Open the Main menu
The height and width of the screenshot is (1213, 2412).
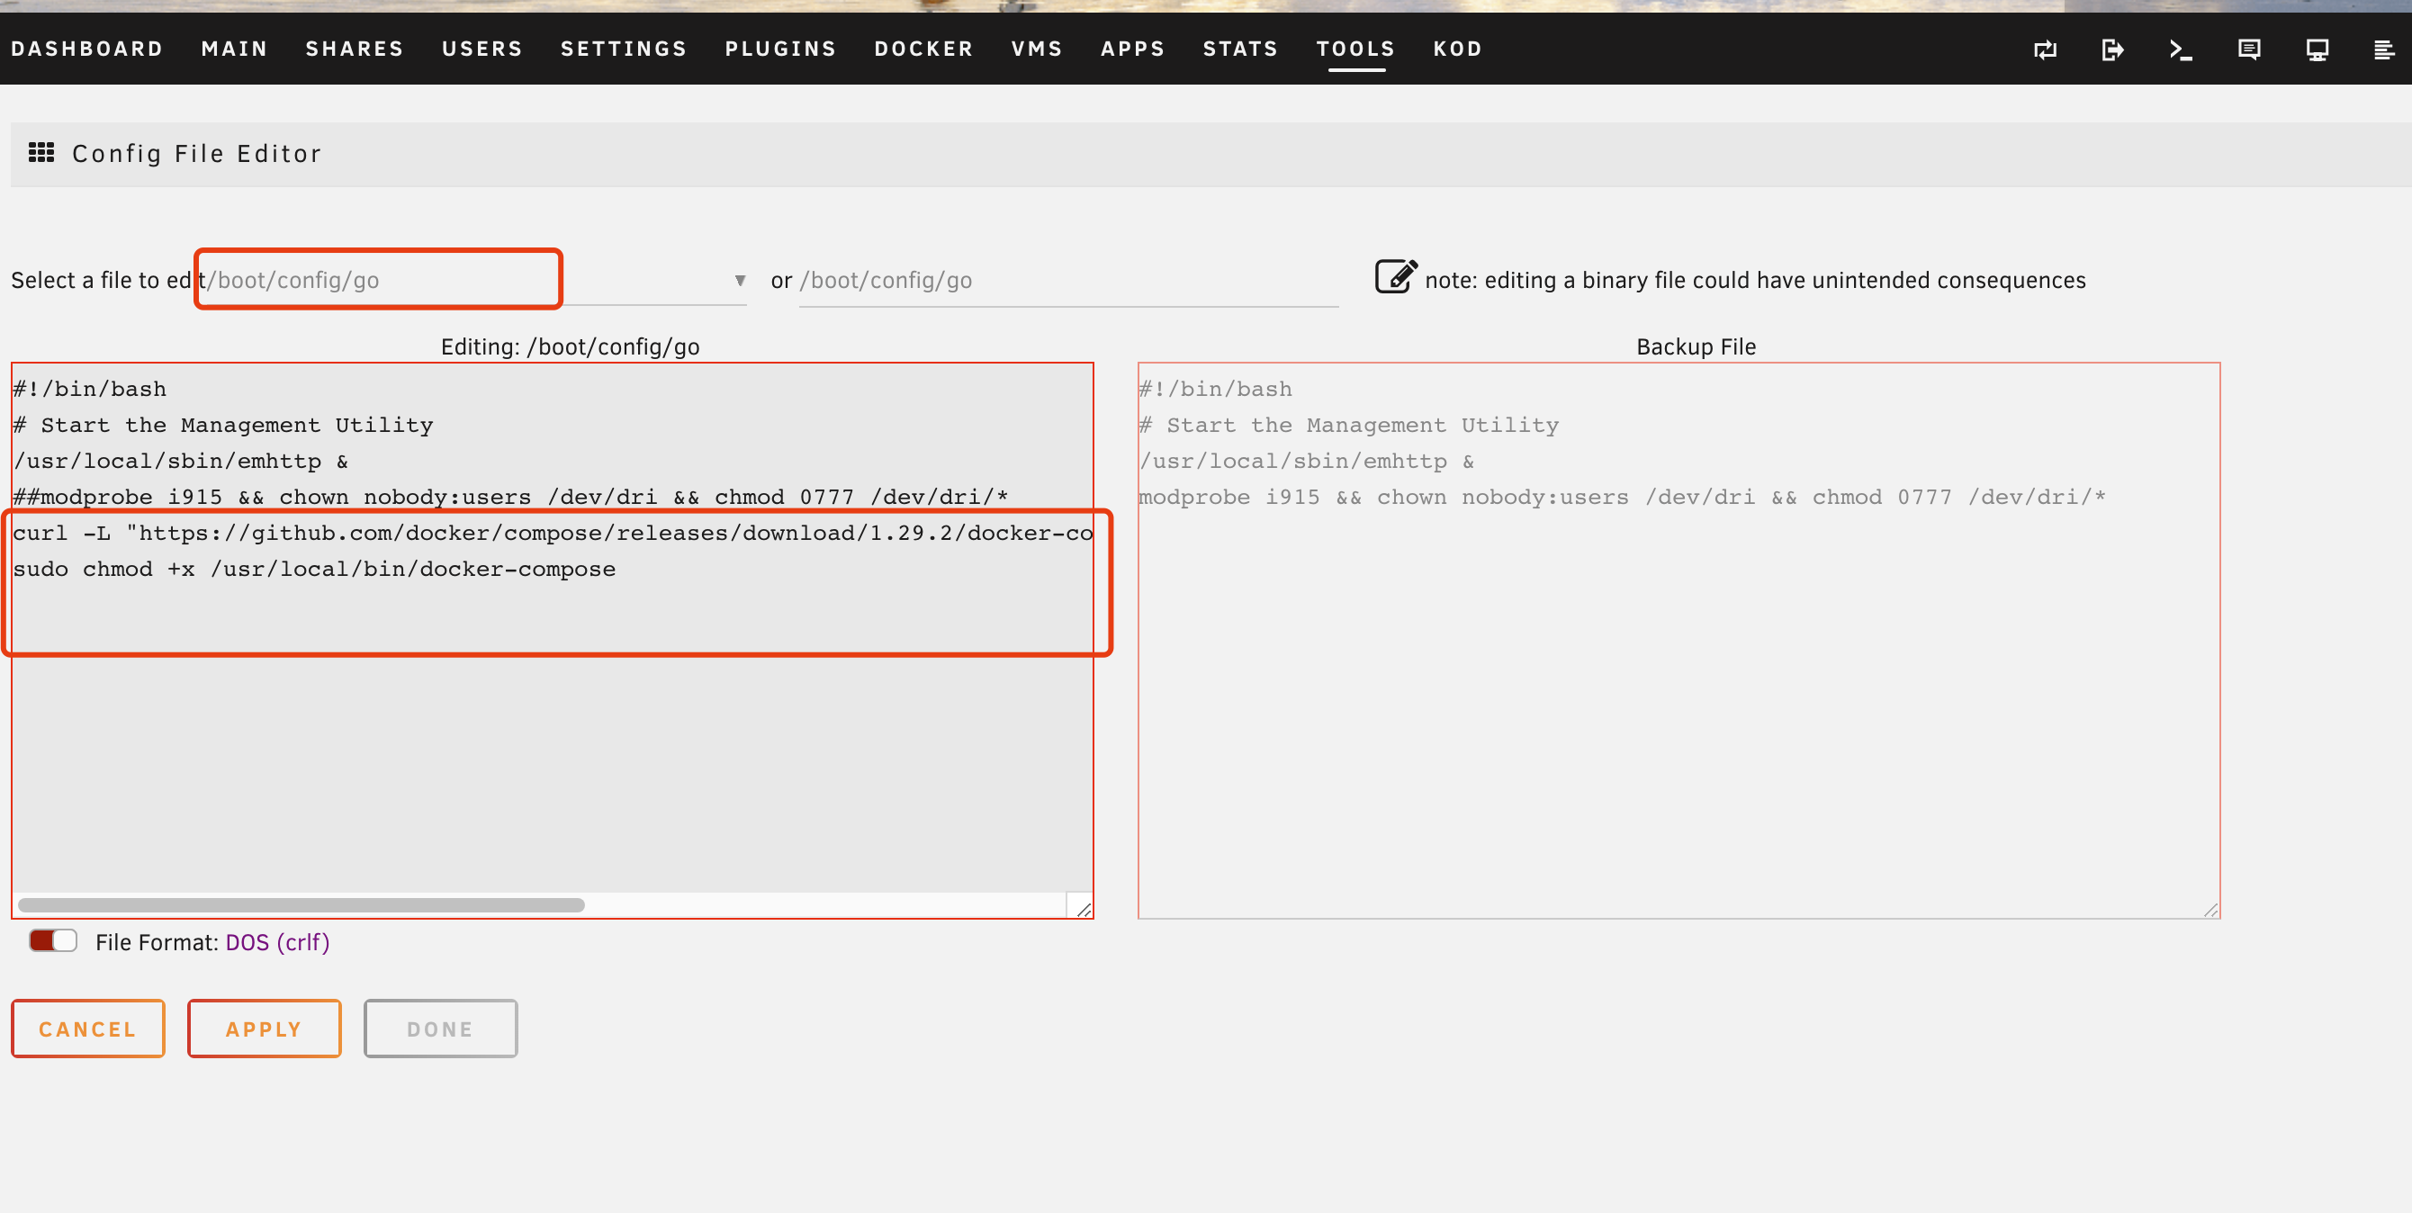point(235,49)
